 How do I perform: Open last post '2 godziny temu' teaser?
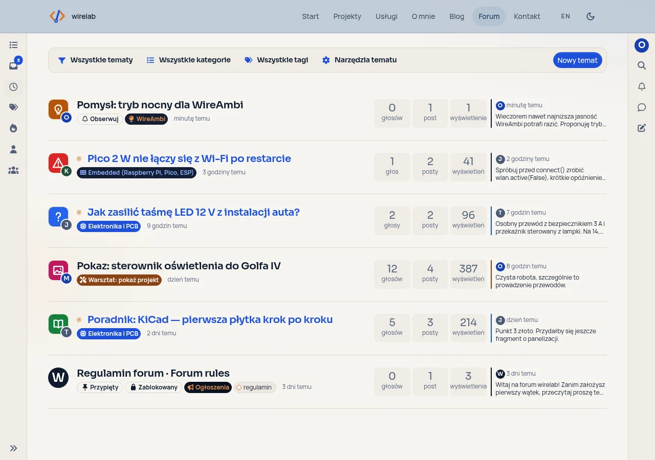(528, 159)
